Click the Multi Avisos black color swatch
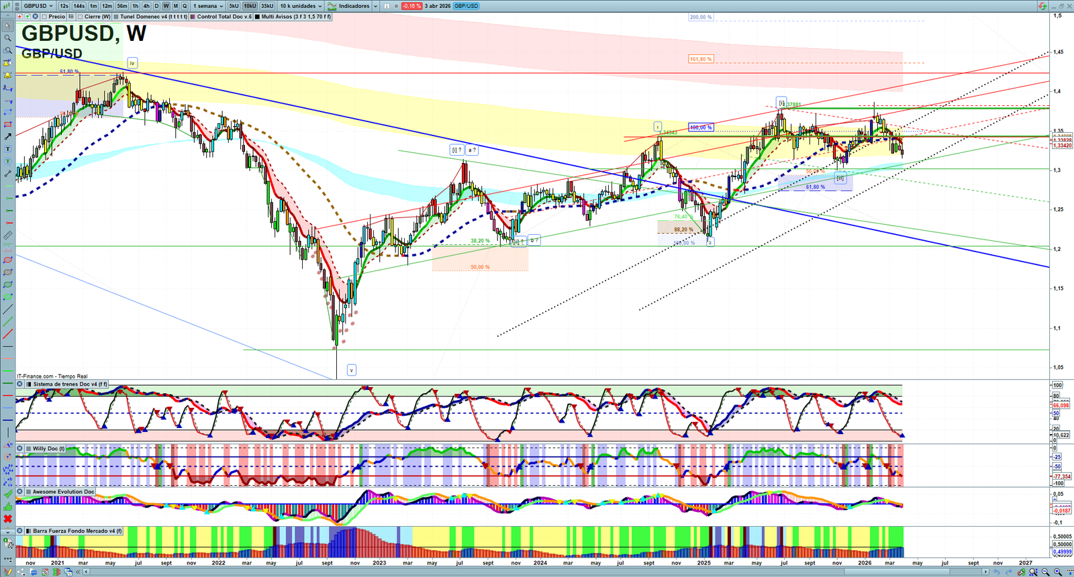 pos(258,17)
